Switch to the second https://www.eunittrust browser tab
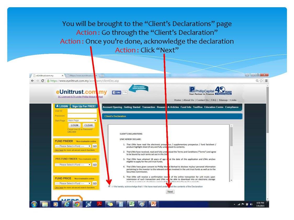This screenshot has width=294, height=220. [x=82, y=76]
